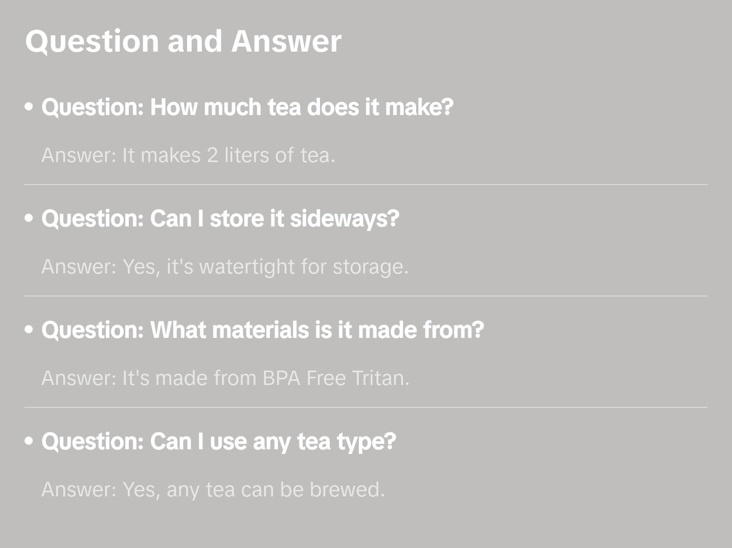Click the word 'Tritan' in the materials answer
Image resolution: width=732 pixels, height=548 pixels.
pos(380,378)
